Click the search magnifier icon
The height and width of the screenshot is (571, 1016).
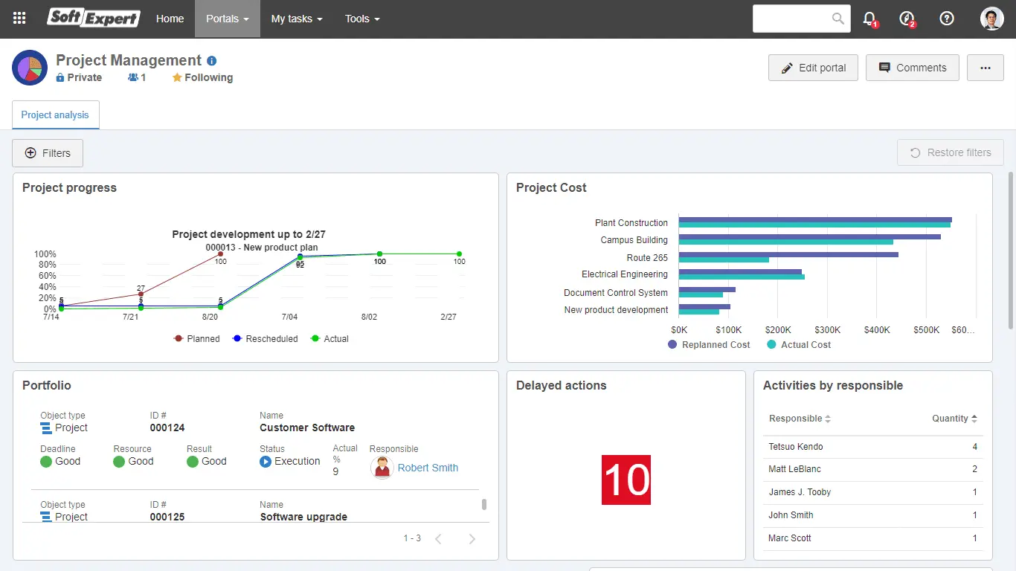coord(837,19)
